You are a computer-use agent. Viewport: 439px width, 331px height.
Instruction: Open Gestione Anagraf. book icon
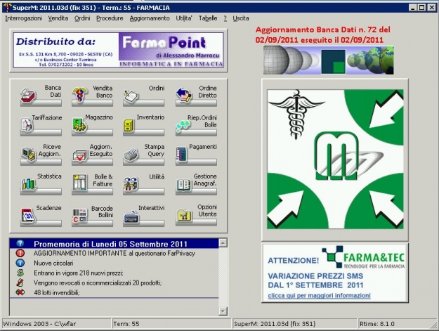(184, 185)
